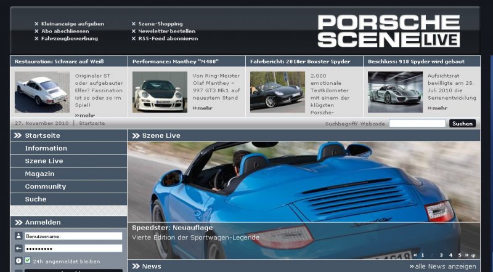Click the user icon beside Benutzername field

tap(18, 236)
